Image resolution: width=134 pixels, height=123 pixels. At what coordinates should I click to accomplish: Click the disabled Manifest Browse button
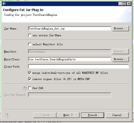coord(121,51)
